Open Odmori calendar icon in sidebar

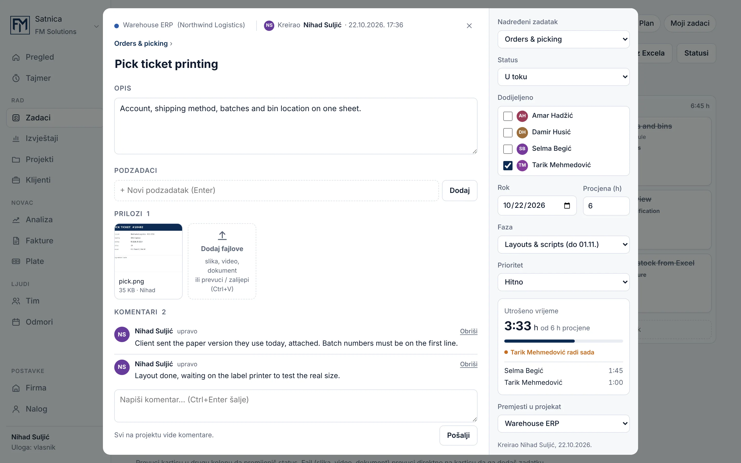point(16,322)
